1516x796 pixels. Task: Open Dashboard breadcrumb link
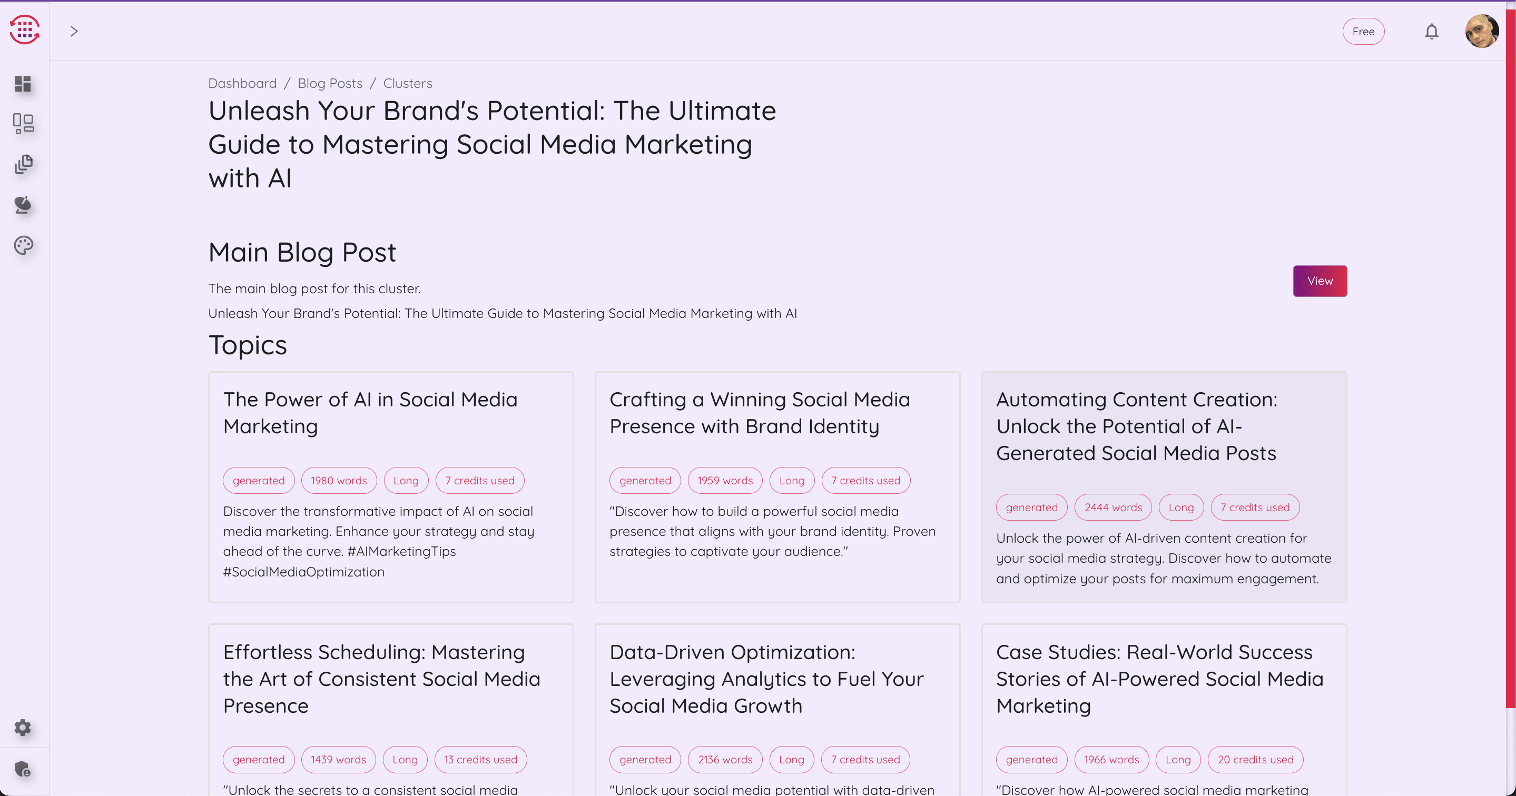(242, 83)
